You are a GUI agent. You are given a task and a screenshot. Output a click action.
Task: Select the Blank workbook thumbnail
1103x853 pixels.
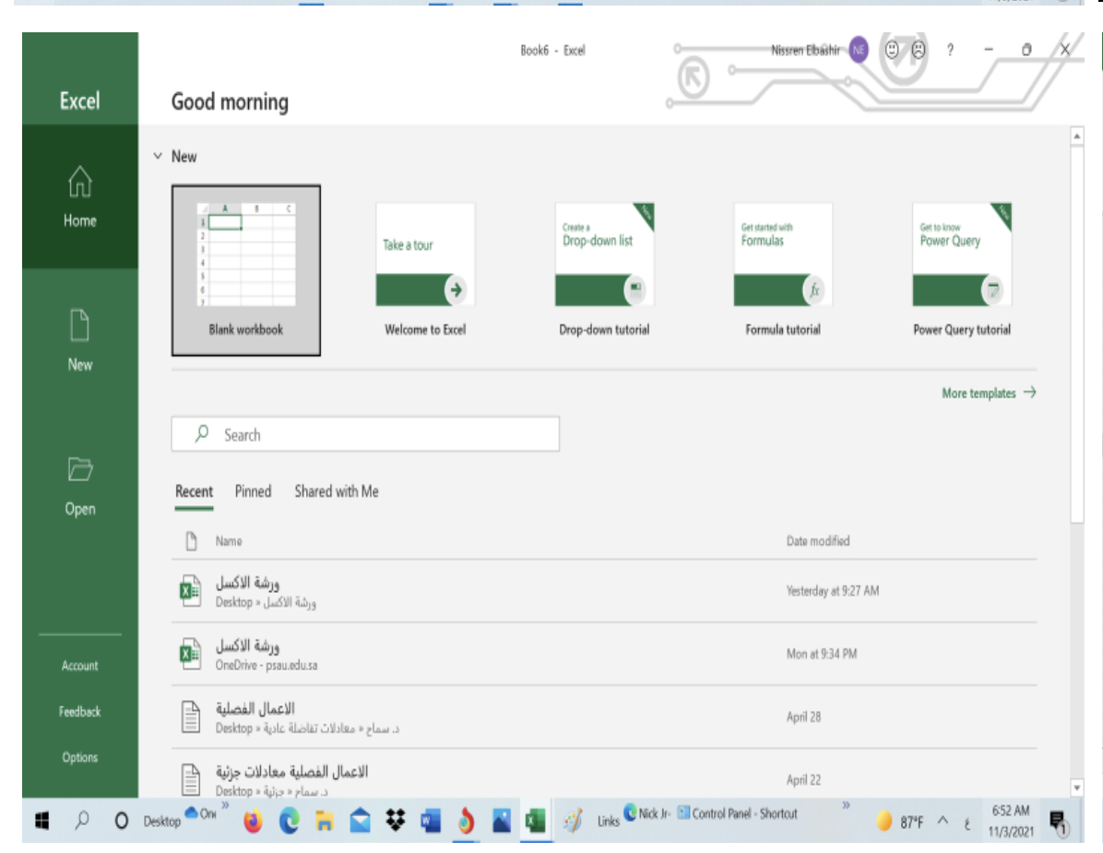246,269
